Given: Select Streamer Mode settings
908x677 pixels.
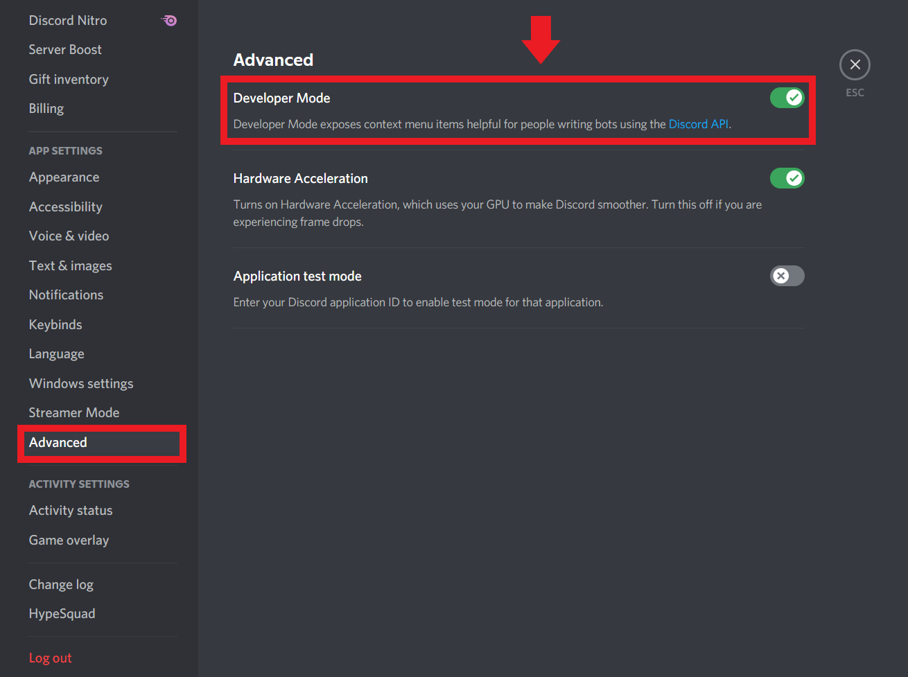Looking at the screenshot, I should click(73, 412).
